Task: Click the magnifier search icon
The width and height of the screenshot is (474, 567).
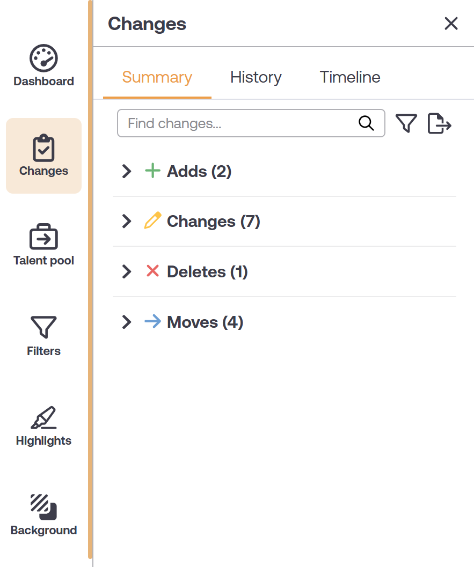Action: point(366,123)
